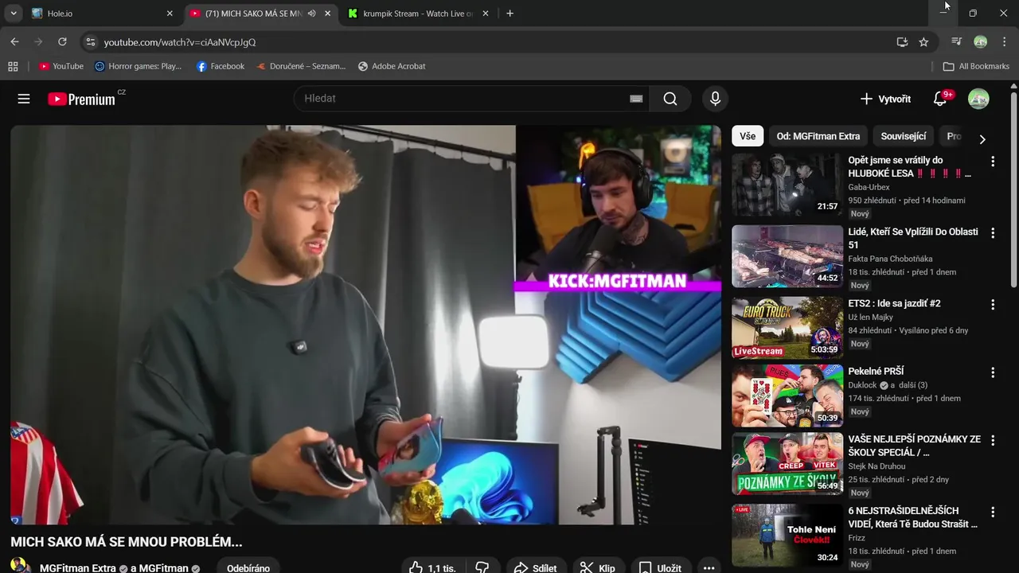Install app icon in address bar
The image size is (1019, 573).
coord(902,41)
